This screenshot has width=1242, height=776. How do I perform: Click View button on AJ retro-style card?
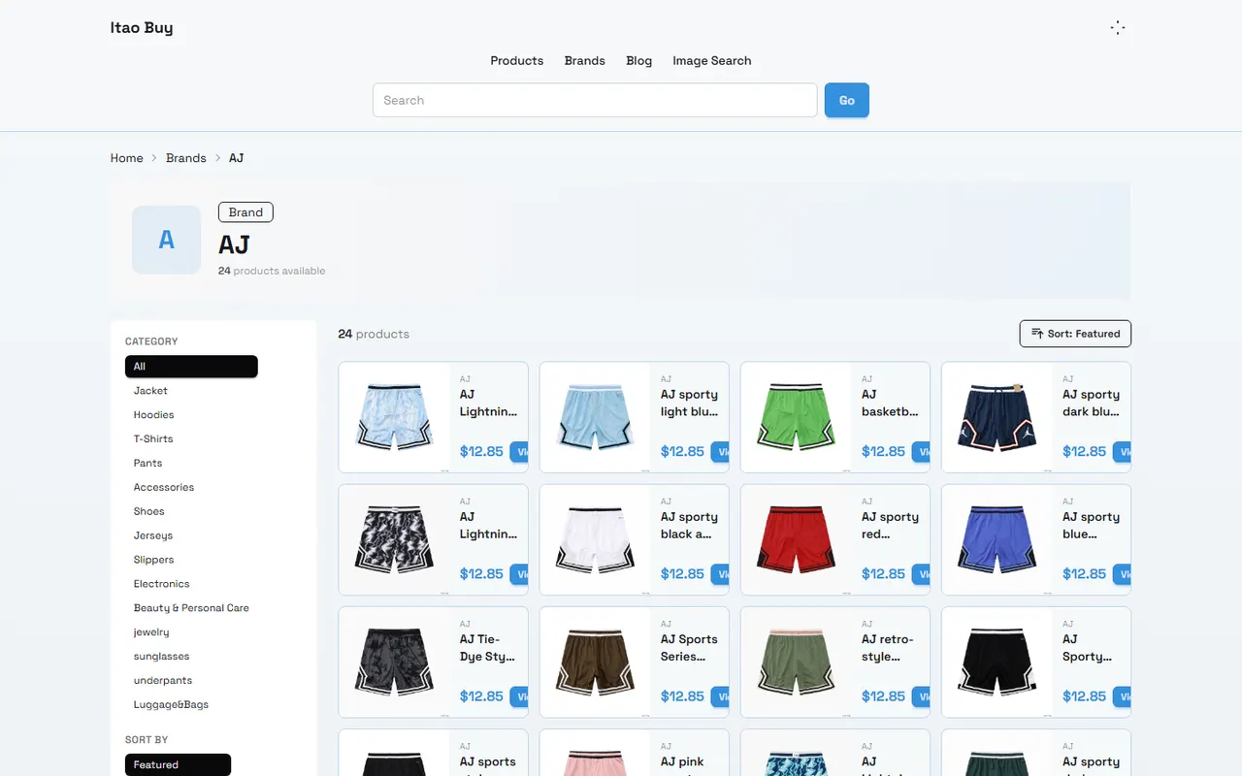click(921, 696)
